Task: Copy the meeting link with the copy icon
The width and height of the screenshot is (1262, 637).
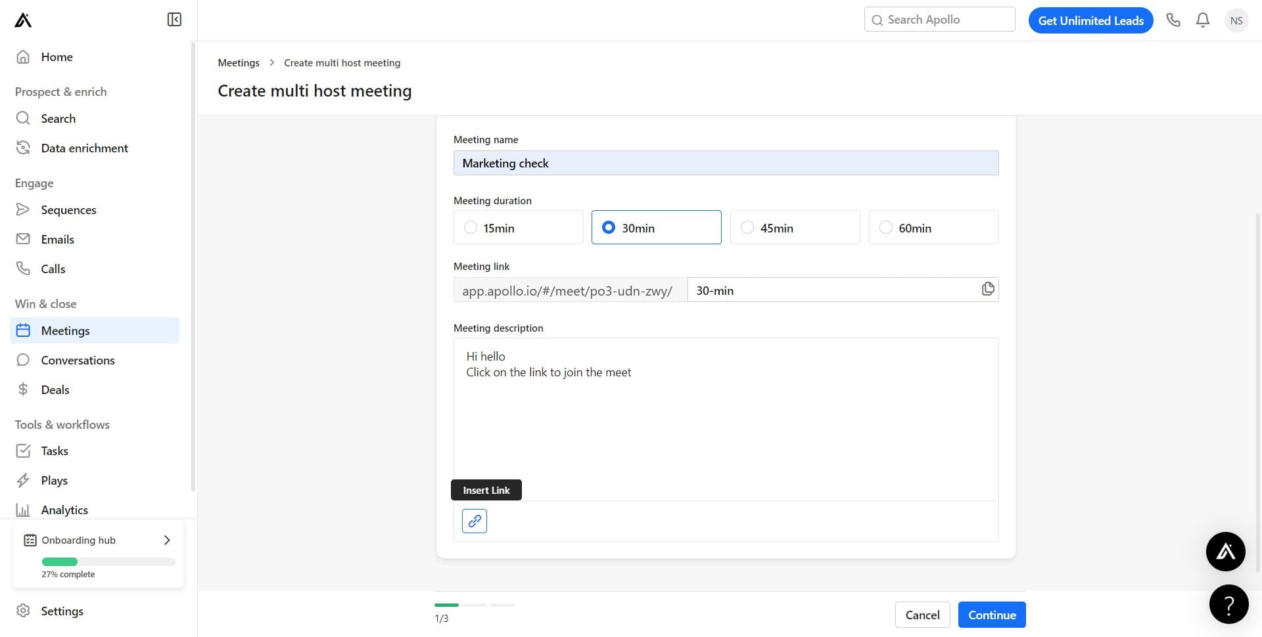Action: coord(987,289)
